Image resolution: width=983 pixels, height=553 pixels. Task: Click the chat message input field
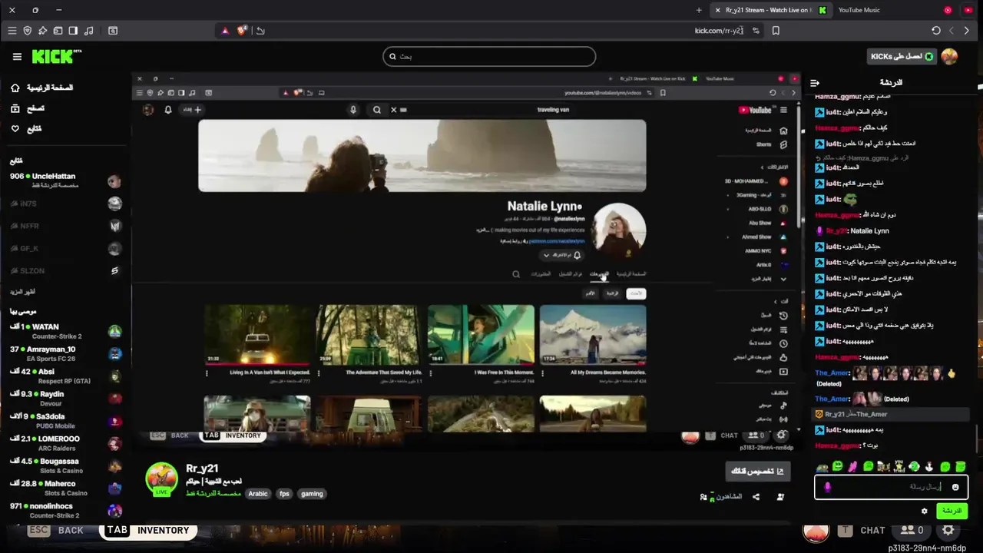coord(891,487)
